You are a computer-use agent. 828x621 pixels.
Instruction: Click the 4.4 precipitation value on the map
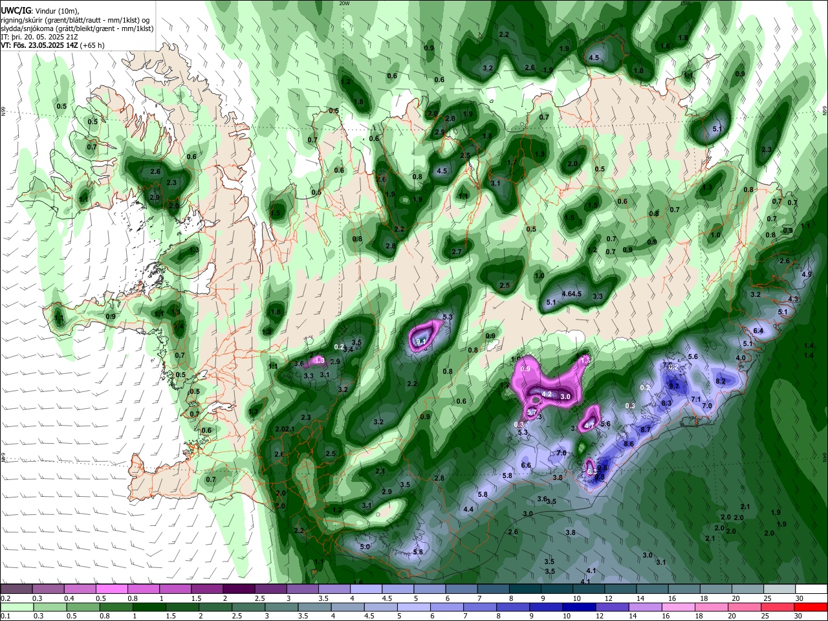(468, 509)
